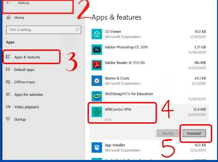
Task: Click the 2.21 GB size for Photoshop
Action: tap(200, 47)
